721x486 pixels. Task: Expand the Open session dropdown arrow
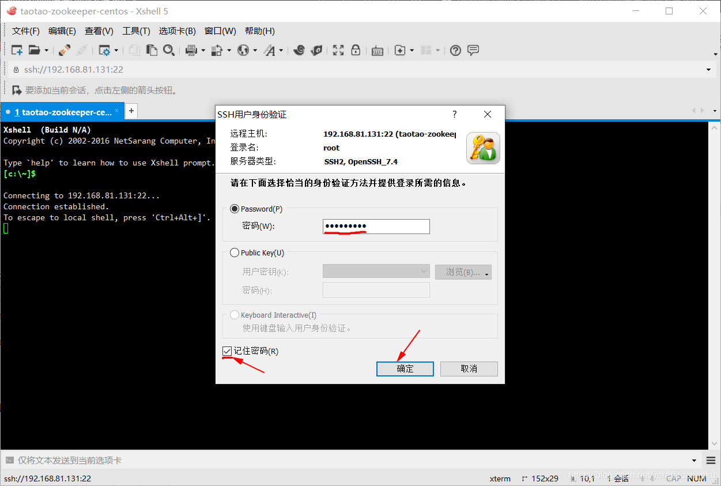click(47, 51)
